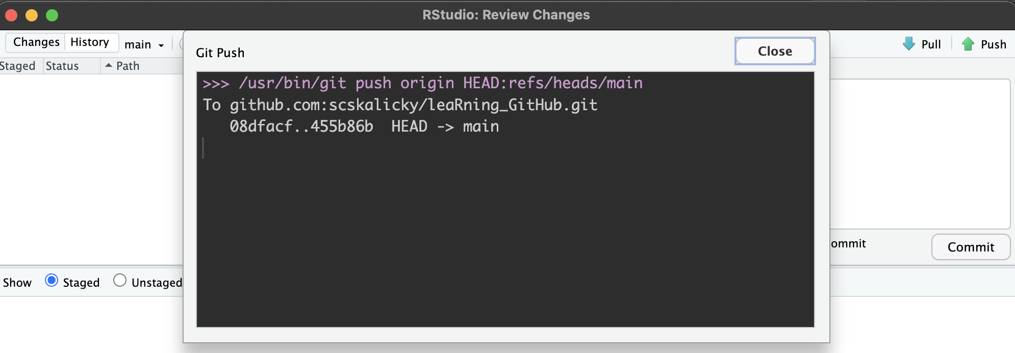Click inside the commit message box
Image resolution: width=1015 pixels, height=353 pixels.
[920, 154]
